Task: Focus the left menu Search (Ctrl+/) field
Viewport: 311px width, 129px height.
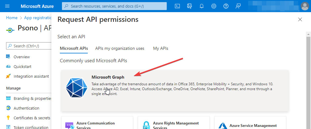Action: click(x=29, y=46)
